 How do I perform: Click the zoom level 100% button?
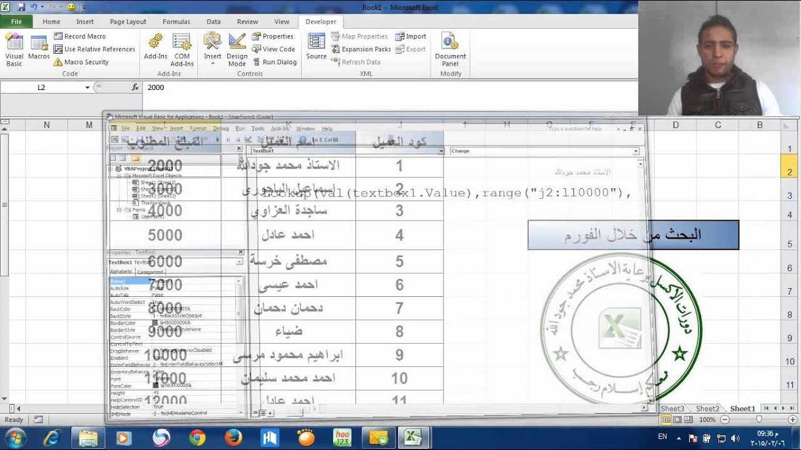click(707, 419)
